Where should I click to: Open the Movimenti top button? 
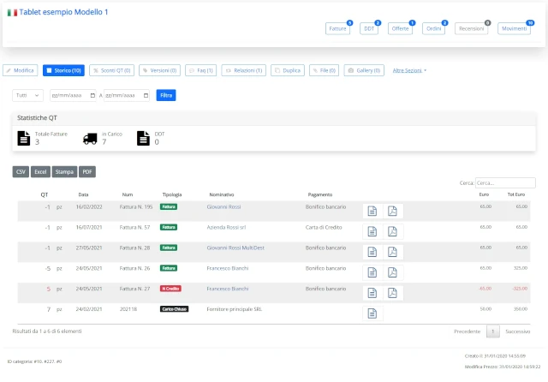[514, 28]
